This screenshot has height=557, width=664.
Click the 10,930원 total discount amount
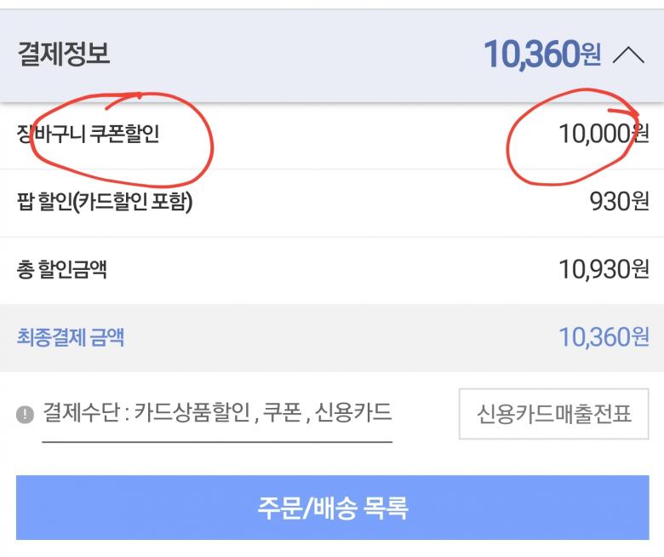[x=604, y=269]
